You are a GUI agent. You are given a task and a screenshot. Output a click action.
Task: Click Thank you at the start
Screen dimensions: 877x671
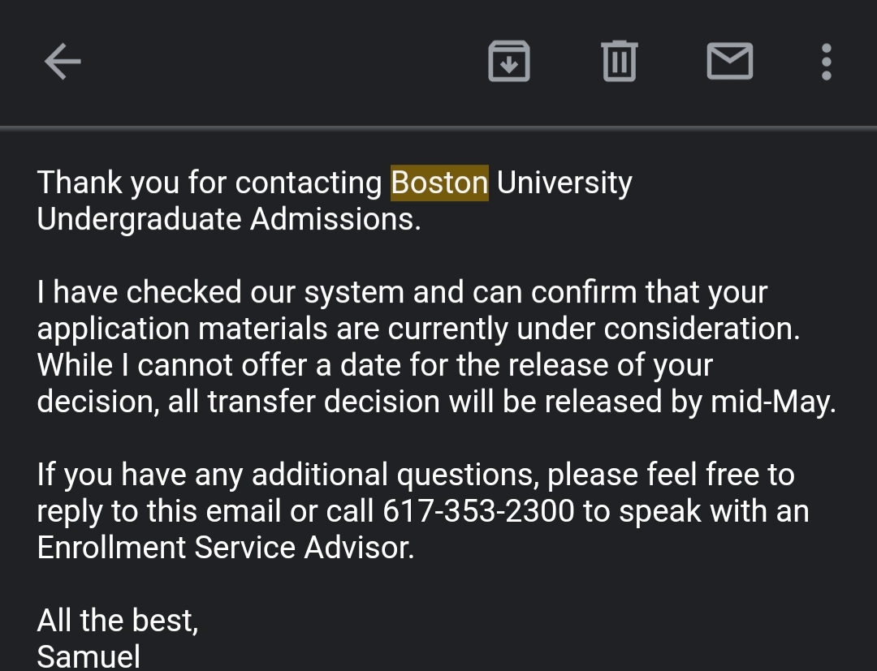tap(108, 183)
